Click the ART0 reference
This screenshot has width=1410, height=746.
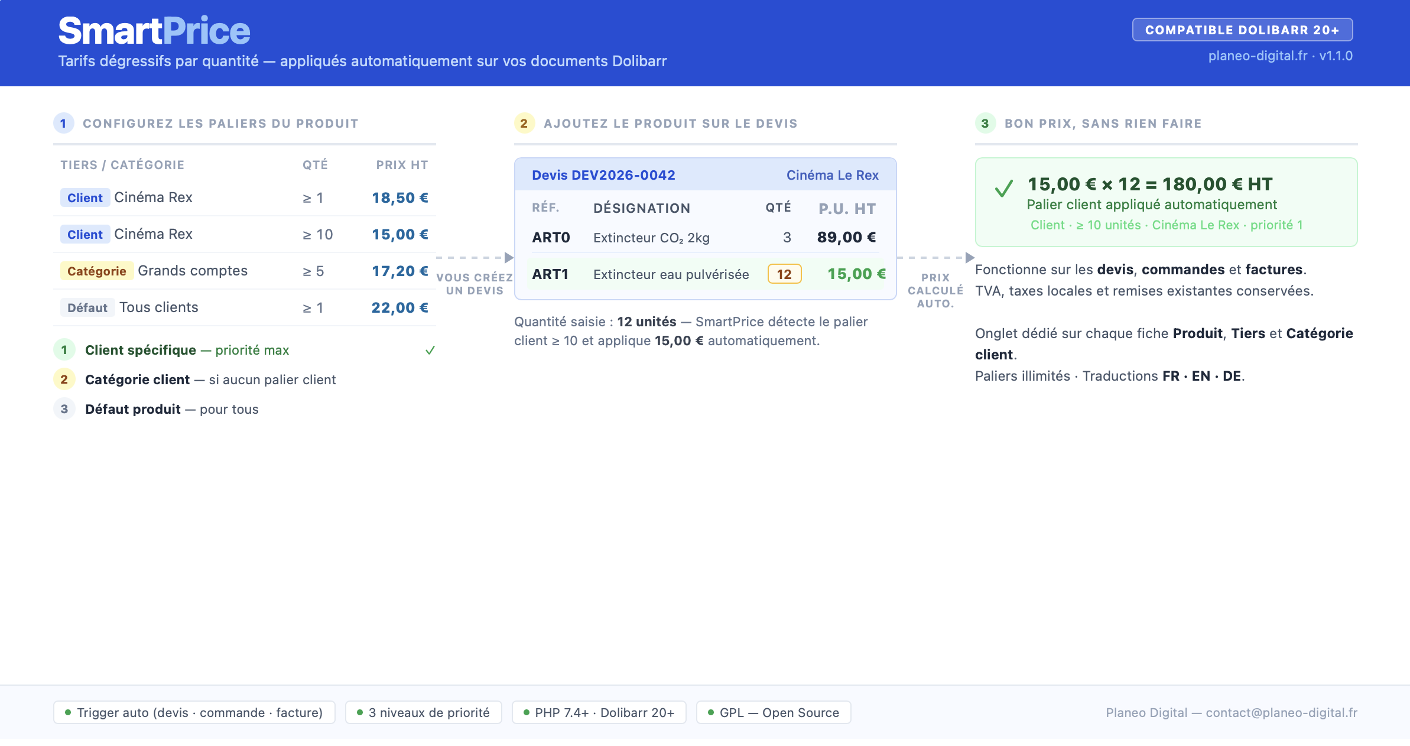(x=551, y=237)
